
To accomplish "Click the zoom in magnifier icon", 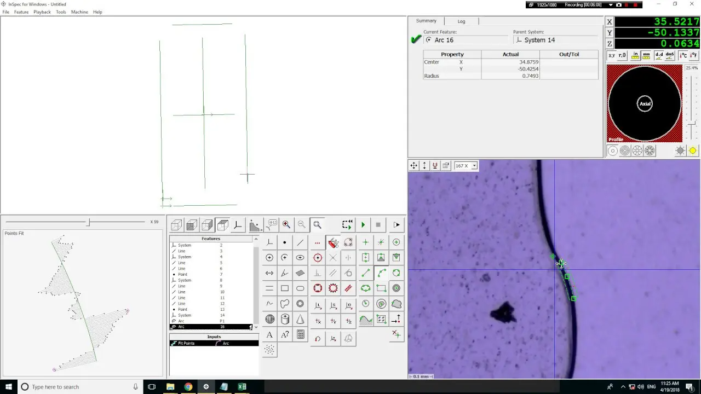I will tap(286, 224).
